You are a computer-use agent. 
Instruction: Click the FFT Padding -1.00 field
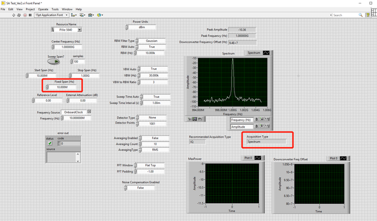point(151,171)
